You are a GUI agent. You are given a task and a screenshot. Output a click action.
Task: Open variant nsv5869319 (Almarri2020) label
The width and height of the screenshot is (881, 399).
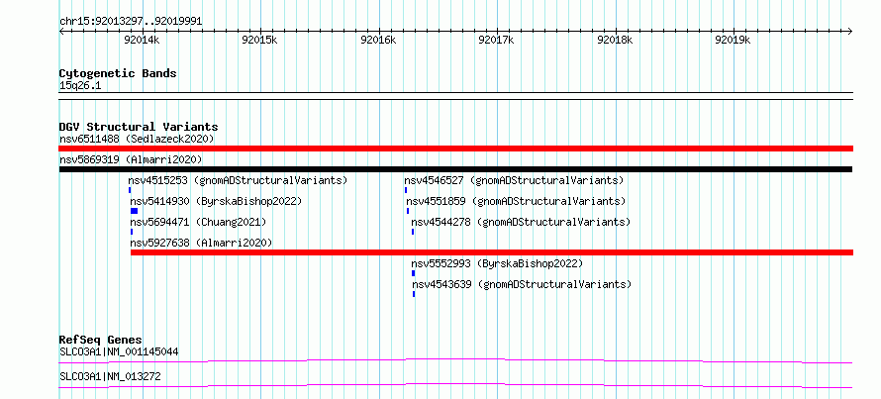click(x=131, y=159)
